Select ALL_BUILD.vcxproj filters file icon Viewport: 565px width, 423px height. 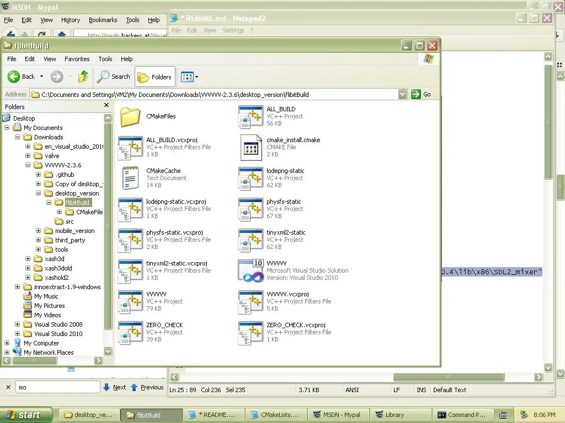130,147
